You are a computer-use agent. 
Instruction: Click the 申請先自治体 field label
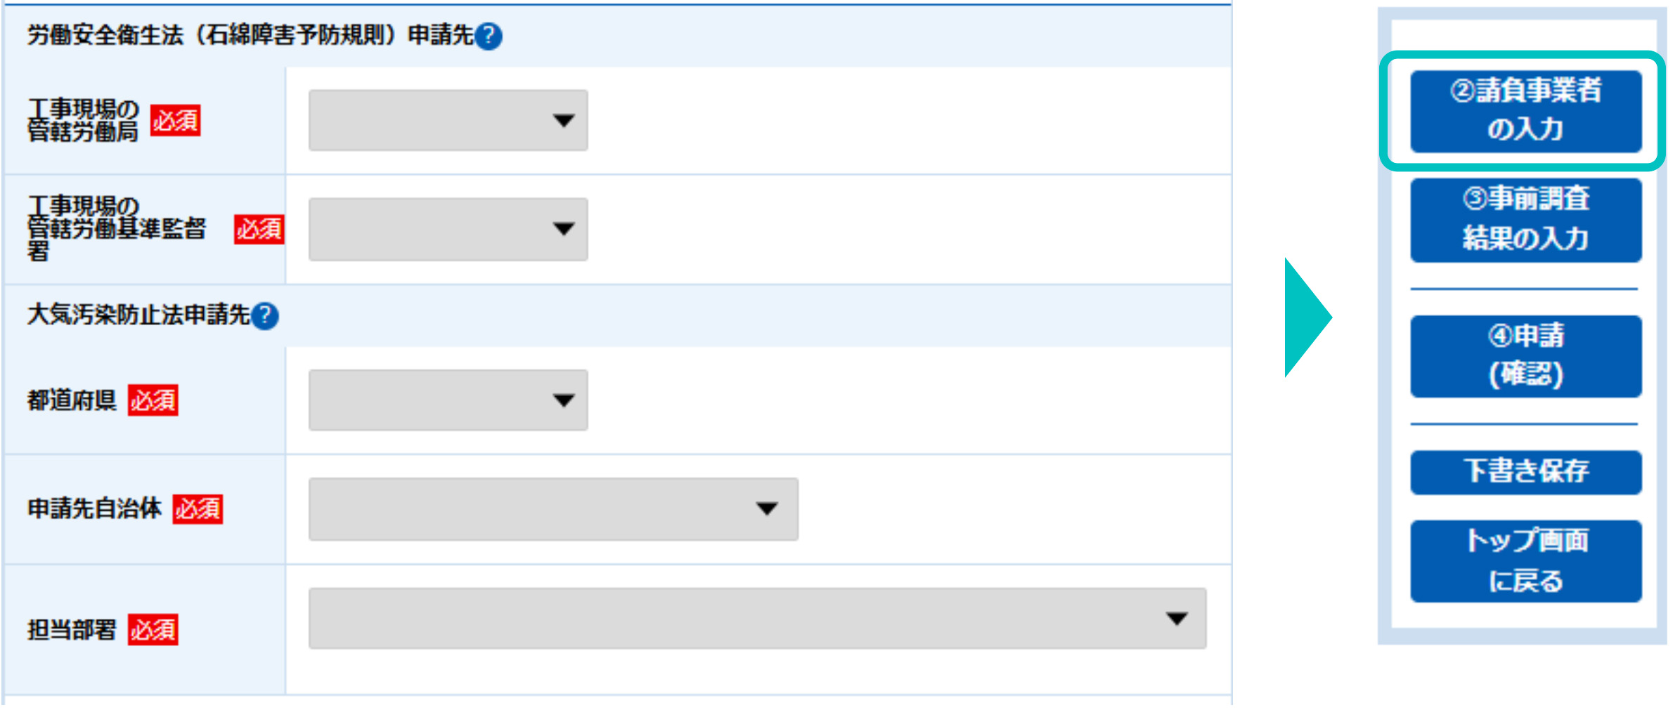(95, 509)
